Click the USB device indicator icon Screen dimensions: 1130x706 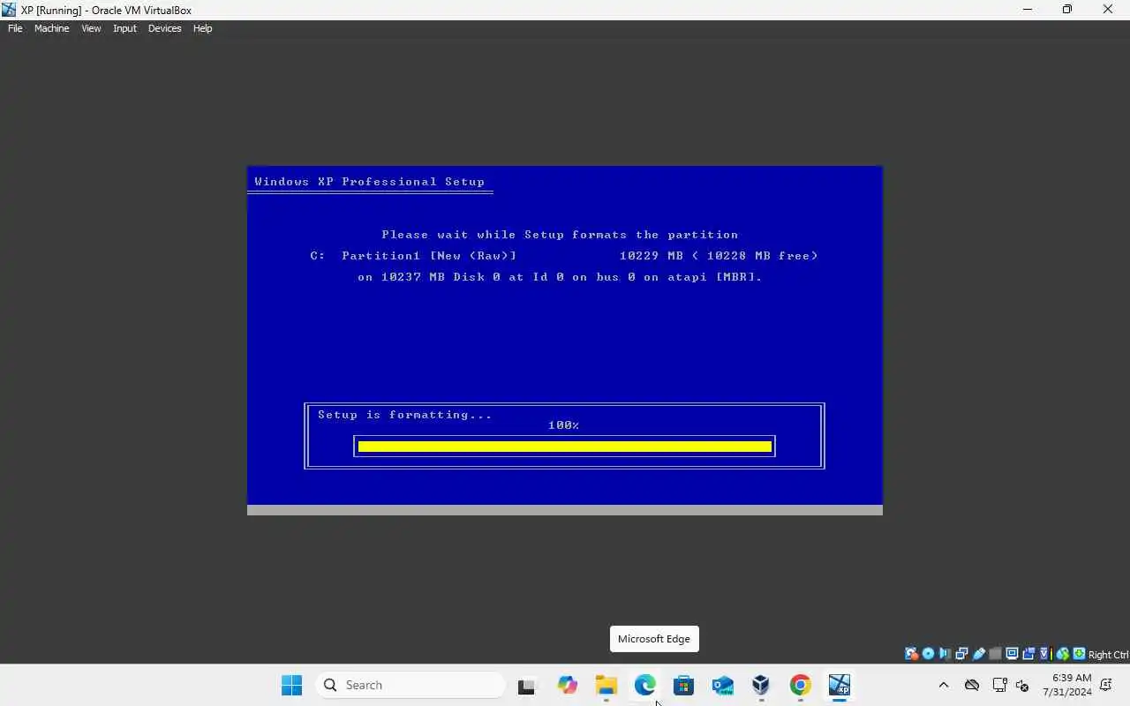click(x=979, y=654)
